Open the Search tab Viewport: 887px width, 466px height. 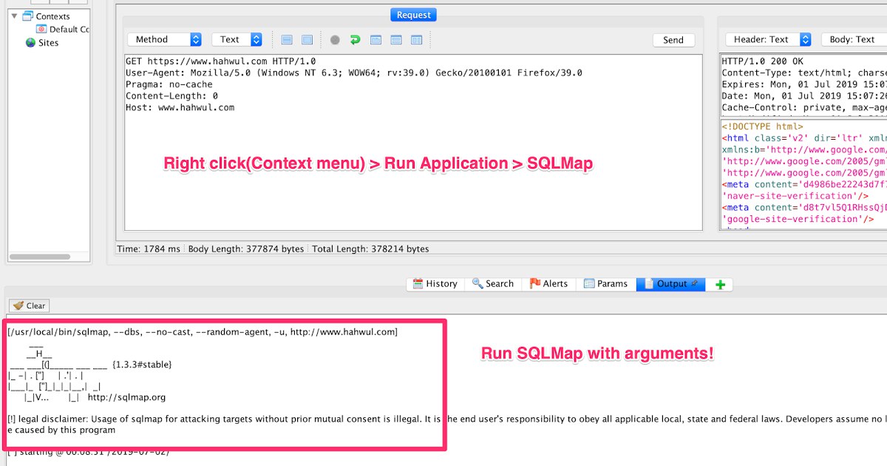(493, 284)
